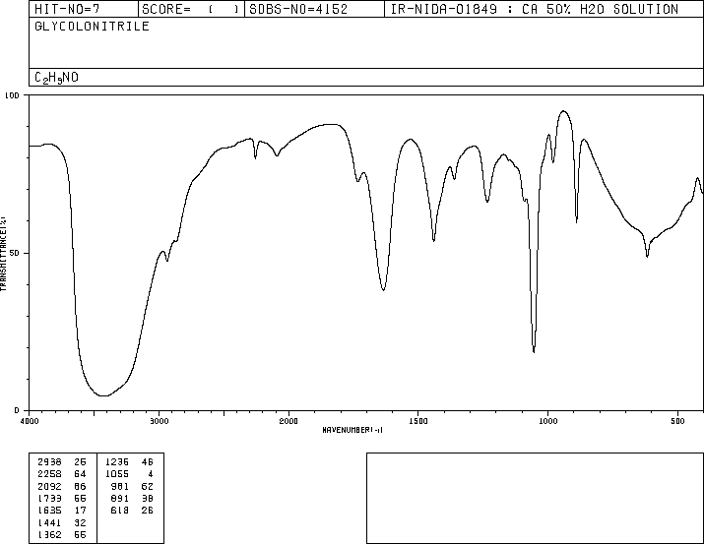This screenshot has width=704, height=544.
Task: Click the 'SCORE=' header field
Action: coord(191,9)
